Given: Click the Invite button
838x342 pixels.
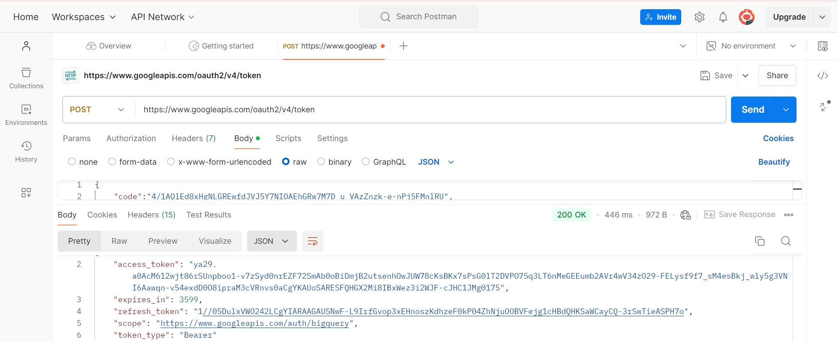Looking at the screenshot, I should tap(661, 17).
